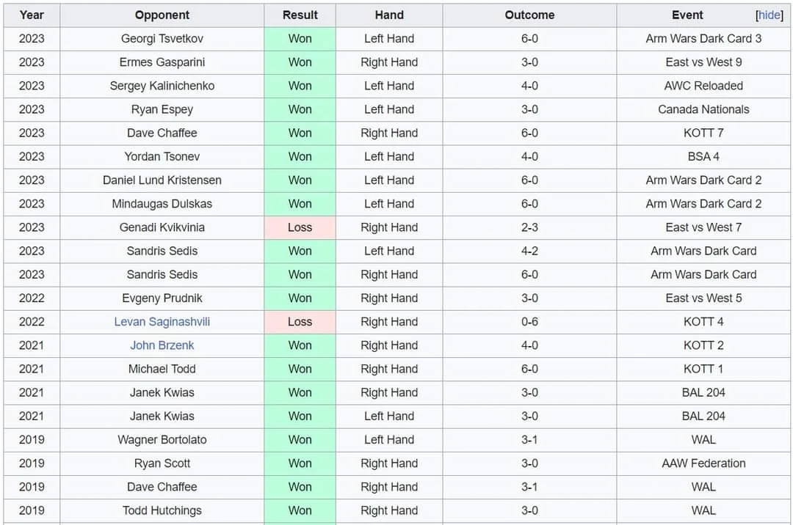Click the Wagner Bortolato opponent cell
793x525 pixels.
(162, 439)
